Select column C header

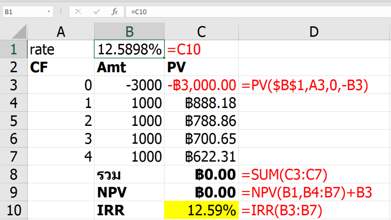pos(202,32)
